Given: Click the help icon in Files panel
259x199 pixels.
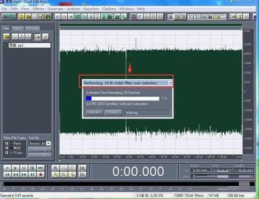Looking at the screenshot, I should [46, 37].
